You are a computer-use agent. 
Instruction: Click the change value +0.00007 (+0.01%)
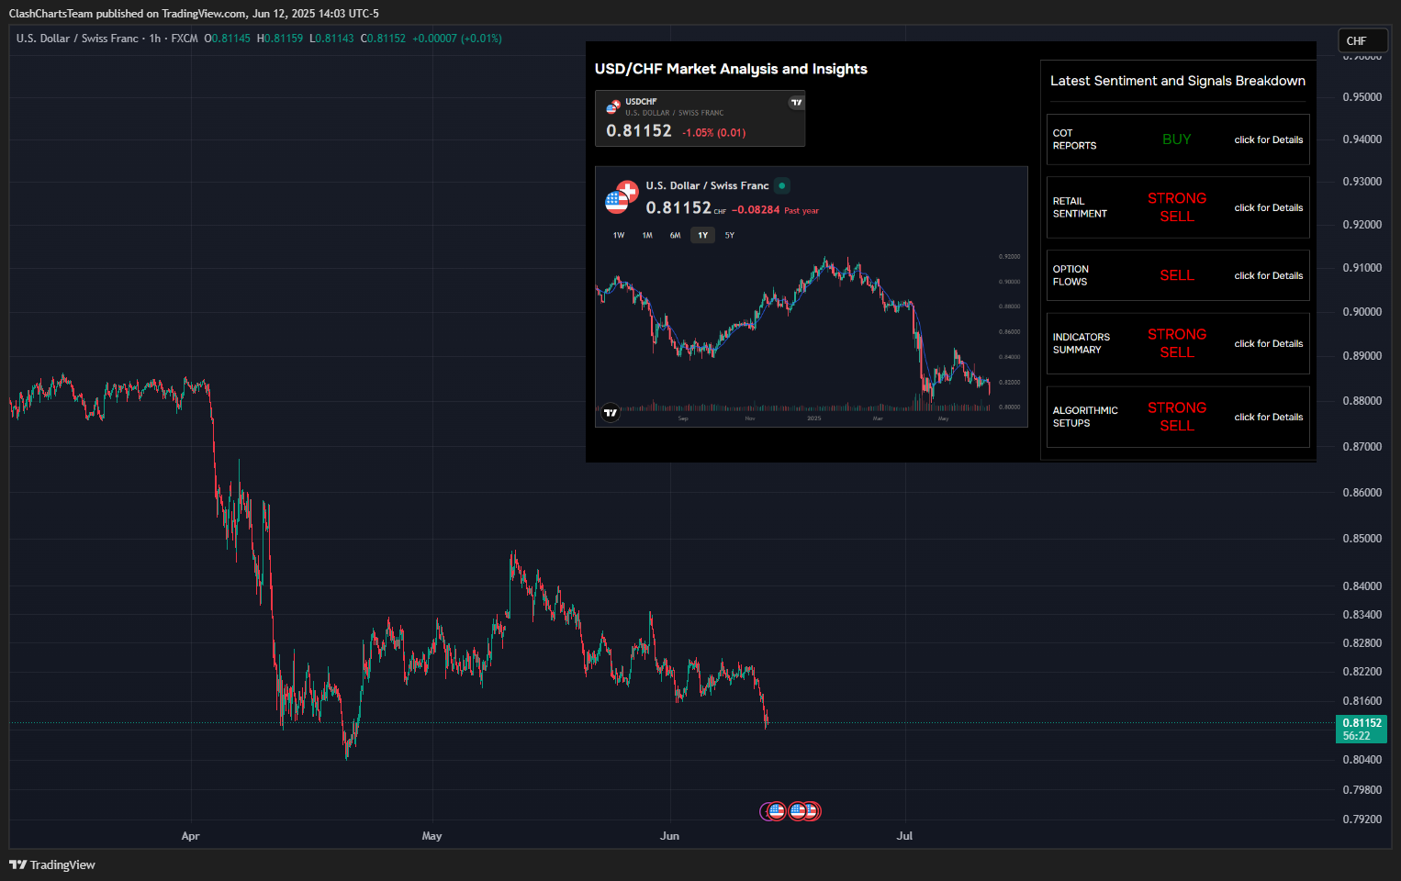[x=457, y=39]
